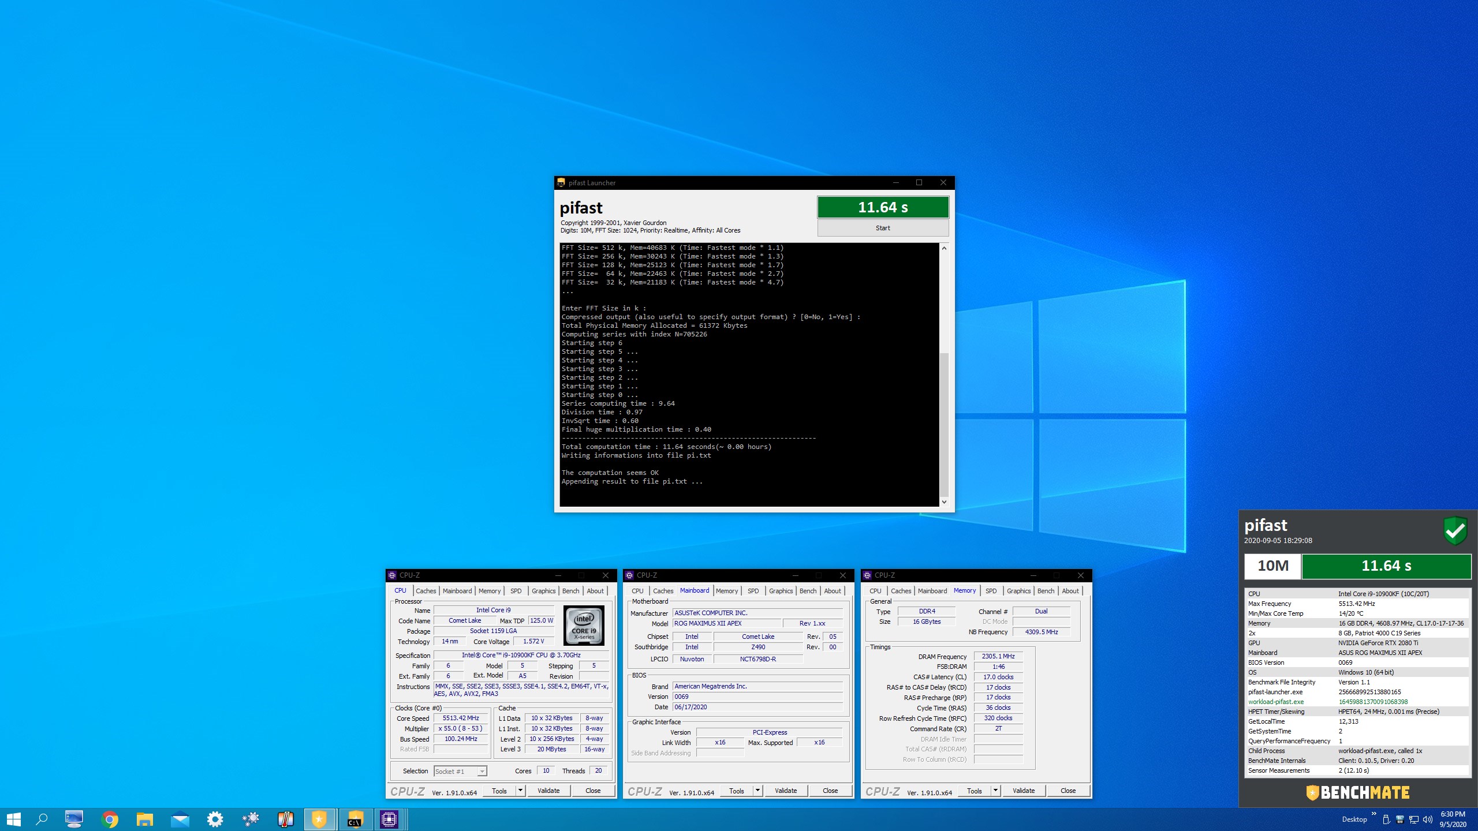The height and width of the screenshot is (831, 1478).
Task: Click Validate in CPU tab window
Action: [548, 791]
